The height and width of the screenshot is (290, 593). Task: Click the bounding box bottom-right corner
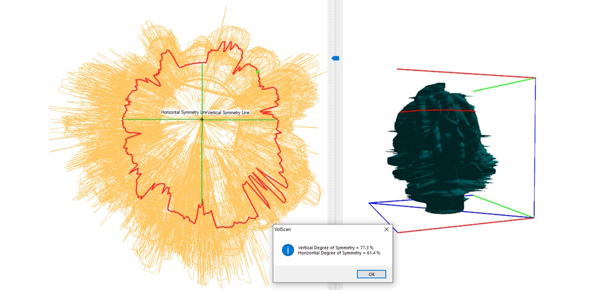coord(534,217)
